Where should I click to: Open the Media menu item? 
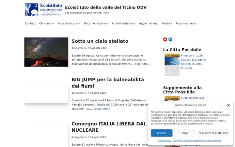166,24
